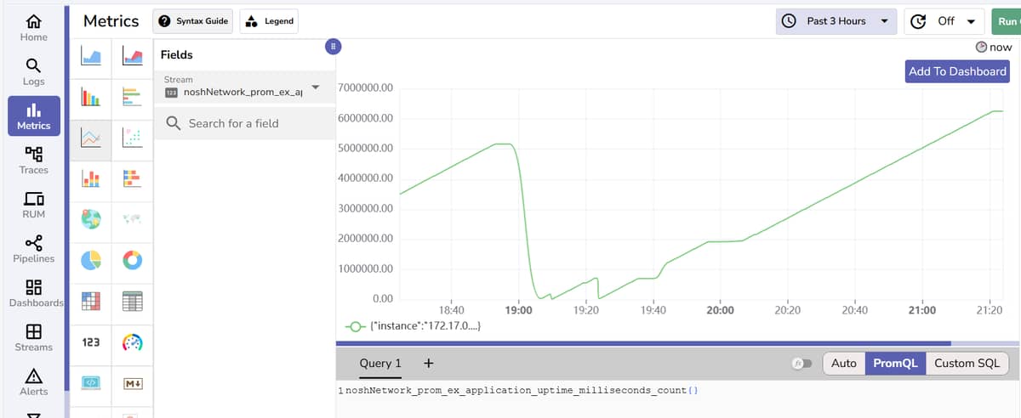Viewport: 1021px width, 418px height.
Task: Choose the donut chart icon
Action: (132, 260)
